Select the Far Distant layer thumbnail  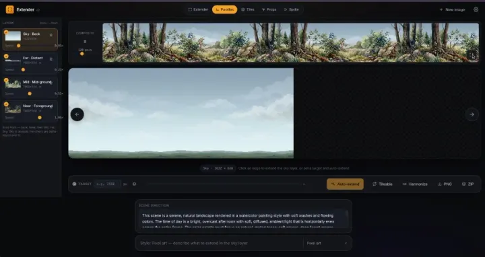pos(13,61)
